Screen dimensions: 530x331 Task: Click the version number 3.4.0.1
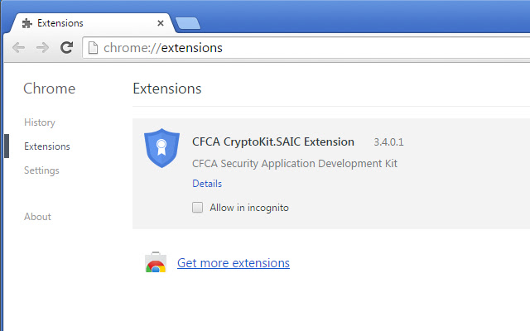click(x=388, y=142)
